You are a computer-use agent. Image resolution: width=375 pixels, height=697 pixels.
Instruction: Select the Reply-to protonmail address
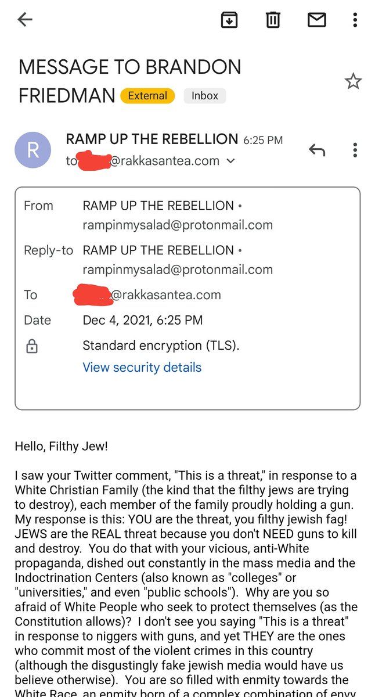[178, 270]
